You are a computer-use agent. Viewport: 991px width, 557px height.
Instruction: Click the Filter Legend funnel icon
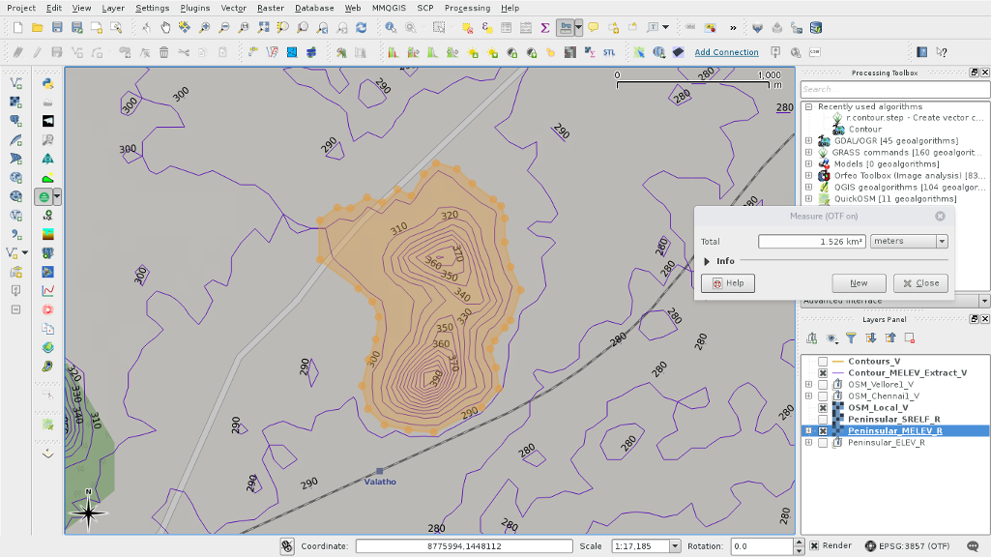tap(851, 338)
